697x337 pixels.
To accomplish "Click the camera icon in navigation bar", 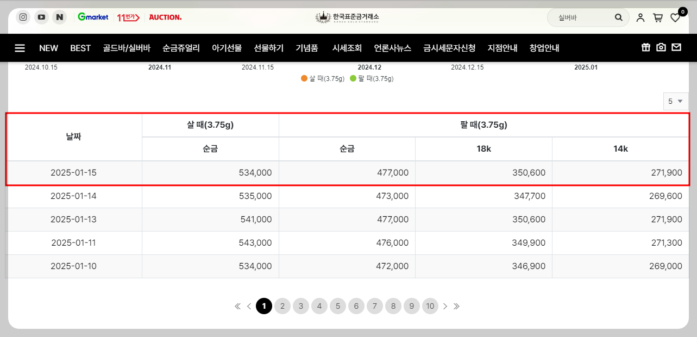I will click(661, 47).
